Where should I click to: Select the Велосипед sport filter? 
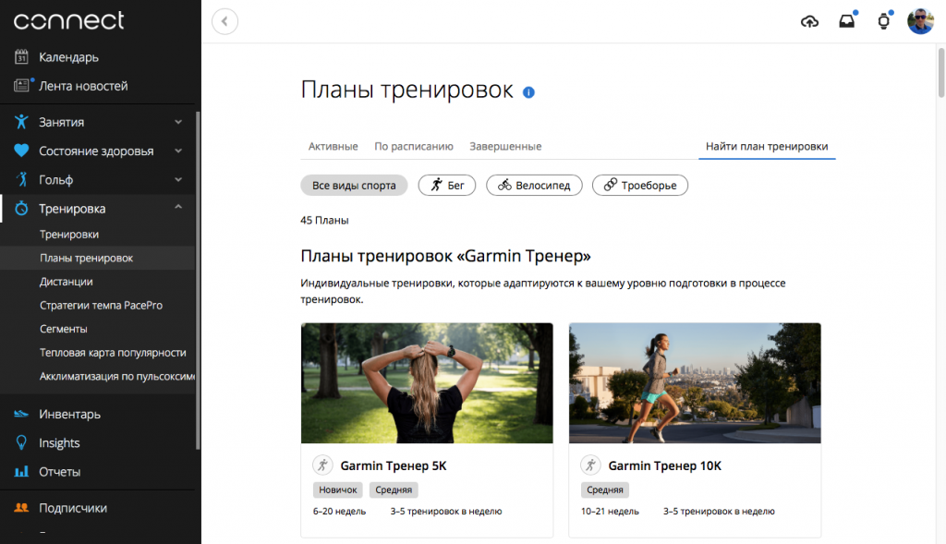click(x=534, y=186)
